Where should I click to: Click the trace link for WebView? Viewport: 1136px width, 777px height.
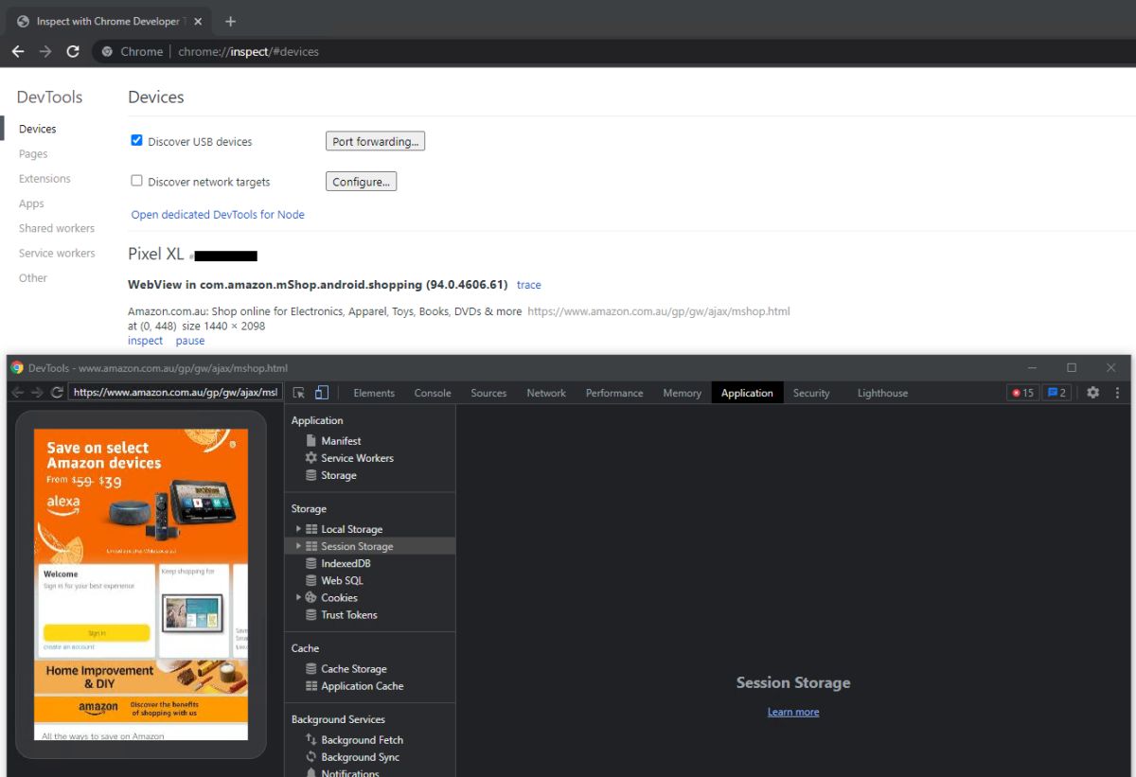pyautogui.click(x=529, y=285)
